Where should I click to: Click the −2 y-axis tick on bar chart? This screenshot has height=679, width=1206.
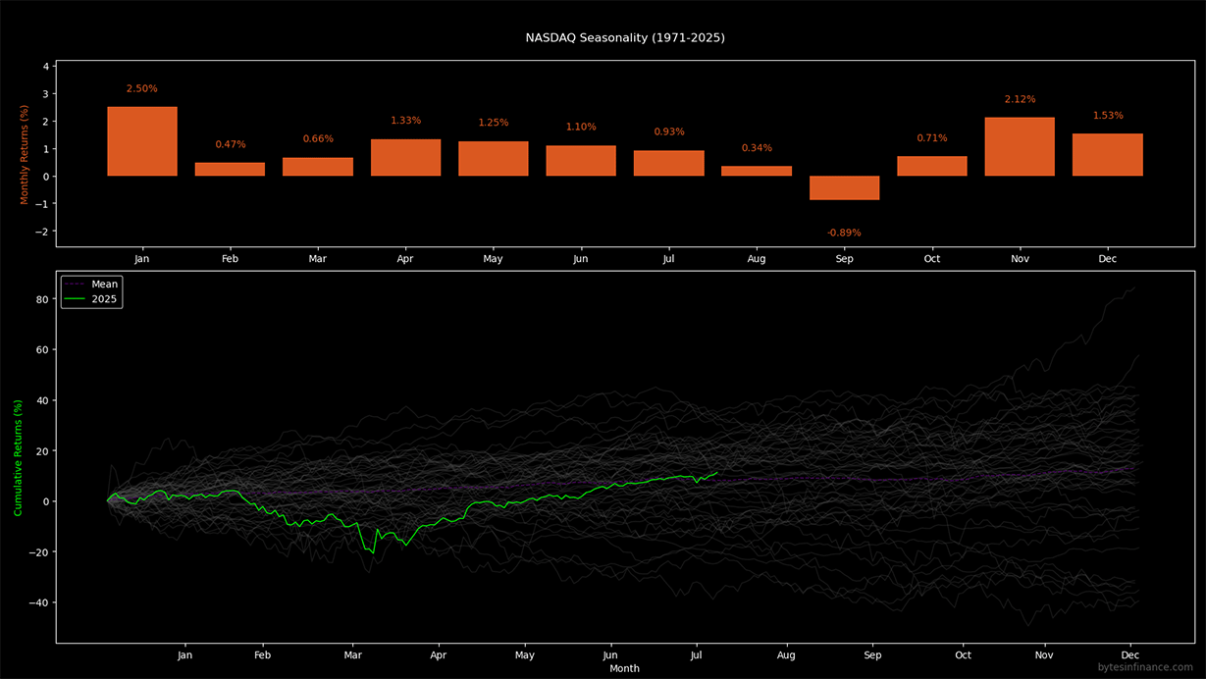(x=42, y=232)
